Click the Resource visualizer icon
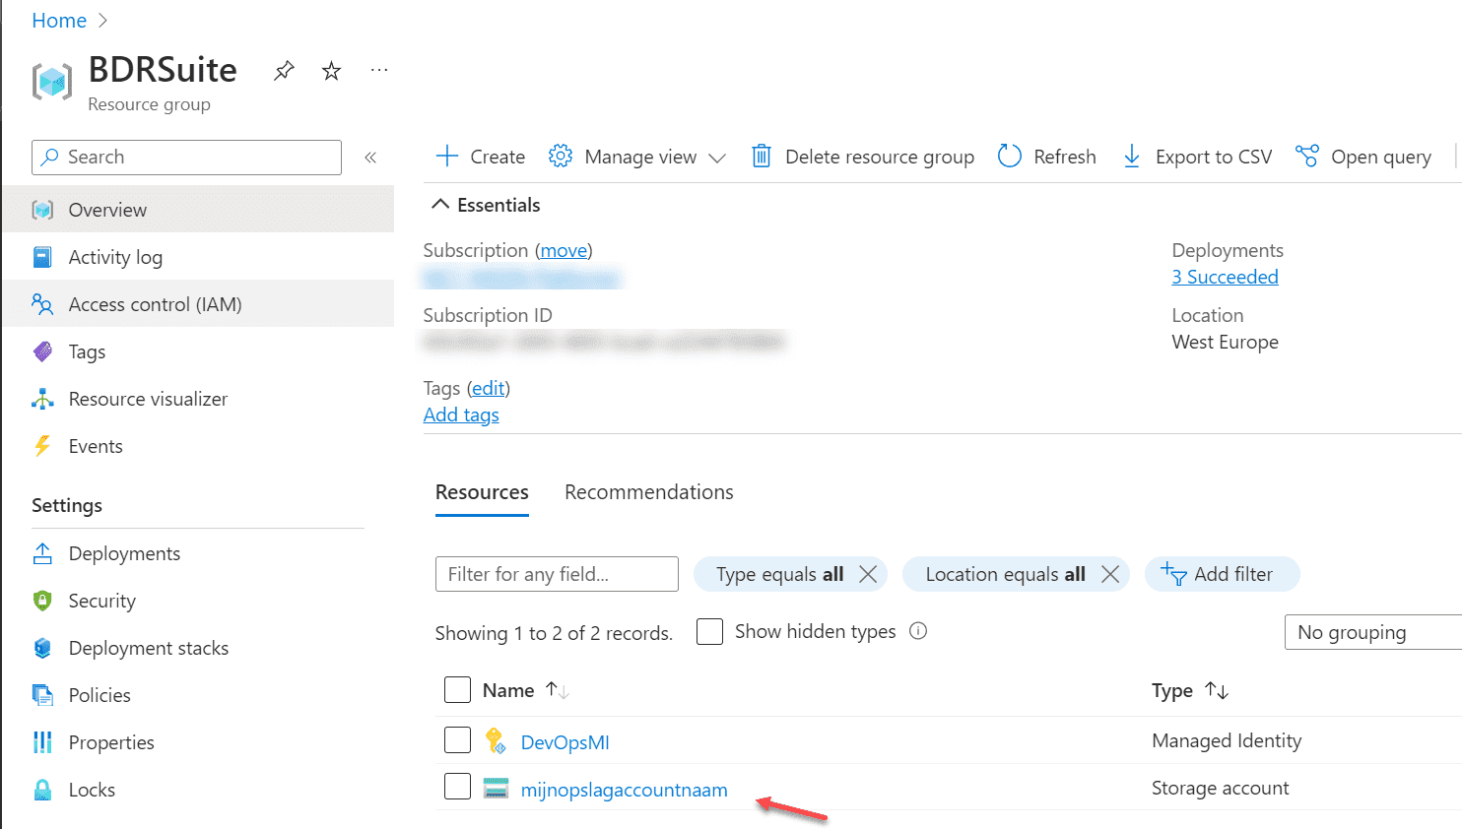The image size is (1462, 829). [42, 399]
